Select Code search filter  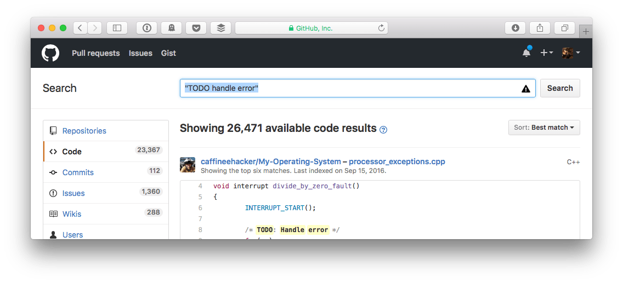106,152
